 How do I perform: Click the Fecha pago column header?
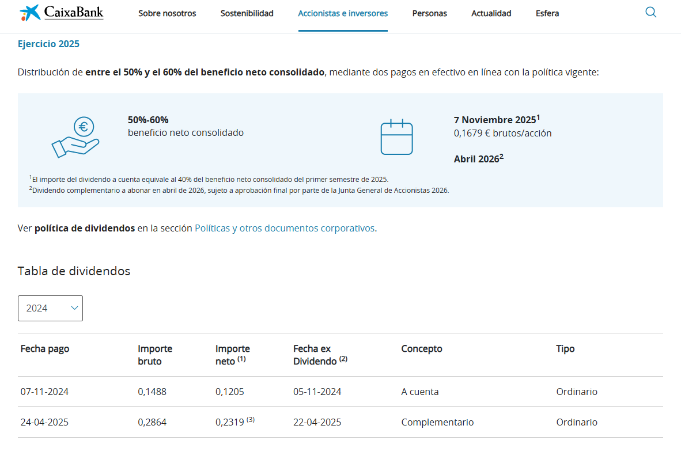[45, 348]
